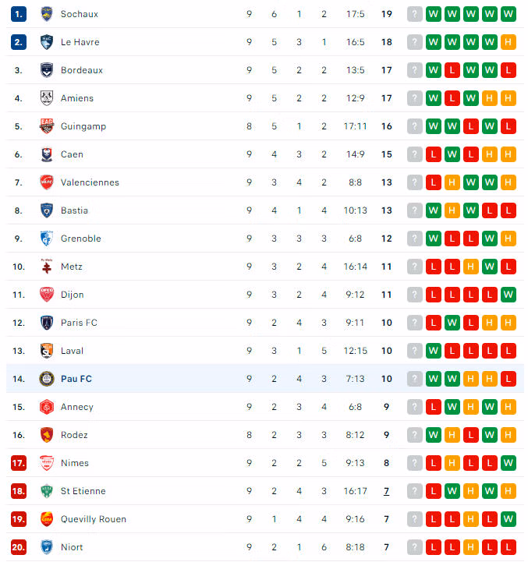This screenshot has height=562, width=528.
Task: Click the Pau FC team crest
Action: [x=47, y=379]
